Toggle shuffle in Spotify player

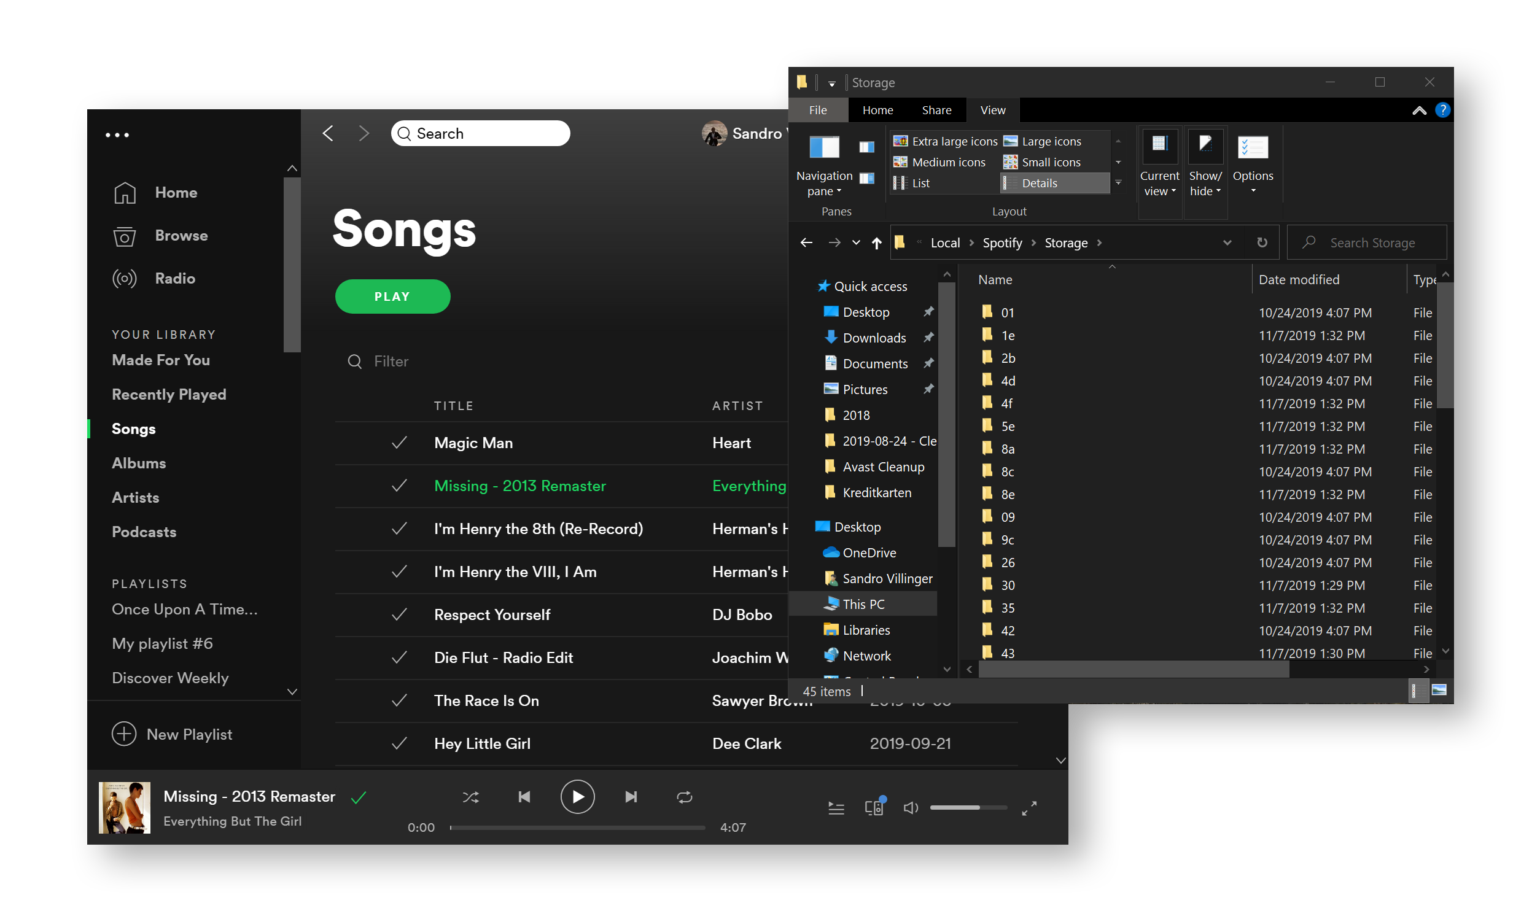[470, 797]
